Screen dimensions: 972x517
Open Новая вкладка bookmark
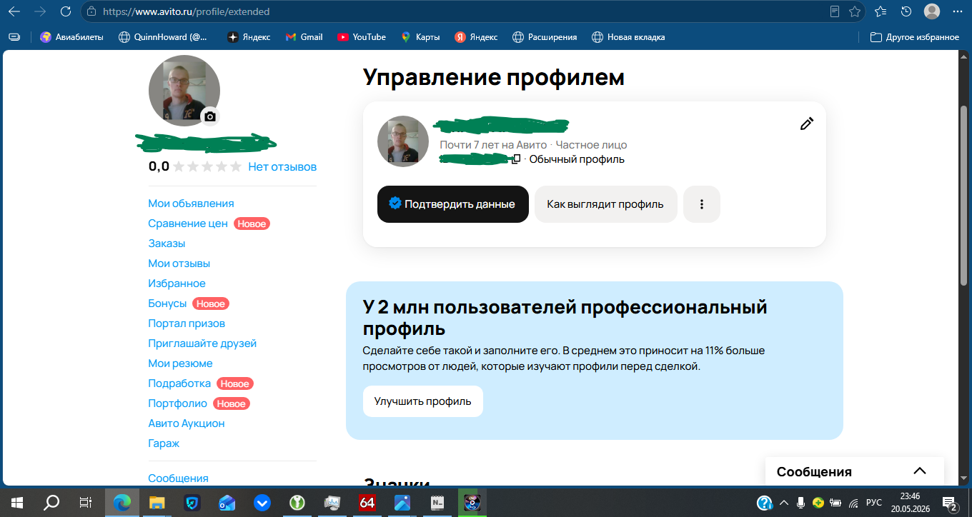click(x=628, y=37)
